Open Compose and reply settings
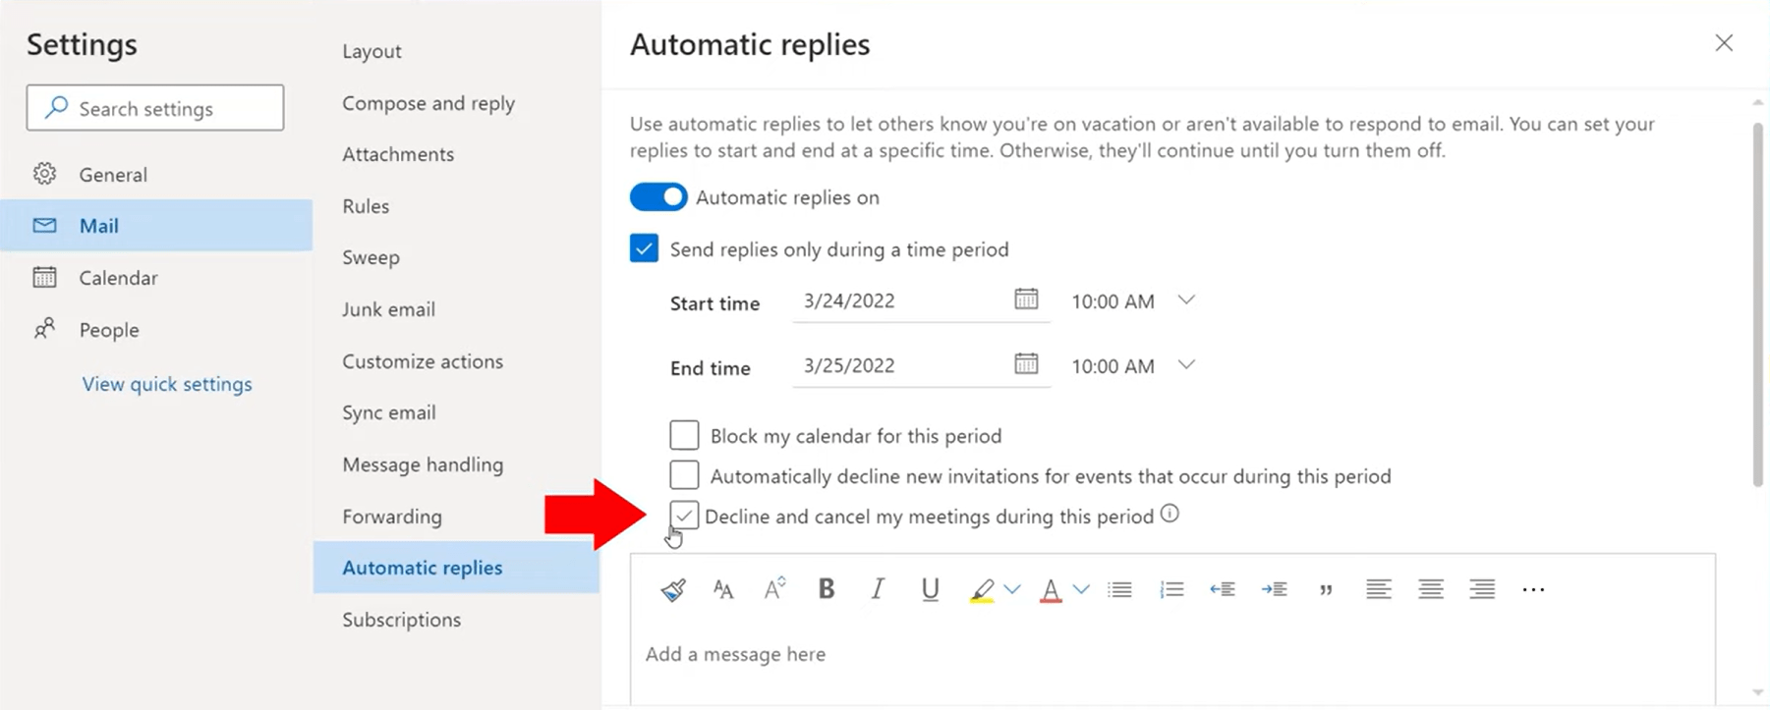Viewport: 1770px width, 710px height. pos(428,103)
